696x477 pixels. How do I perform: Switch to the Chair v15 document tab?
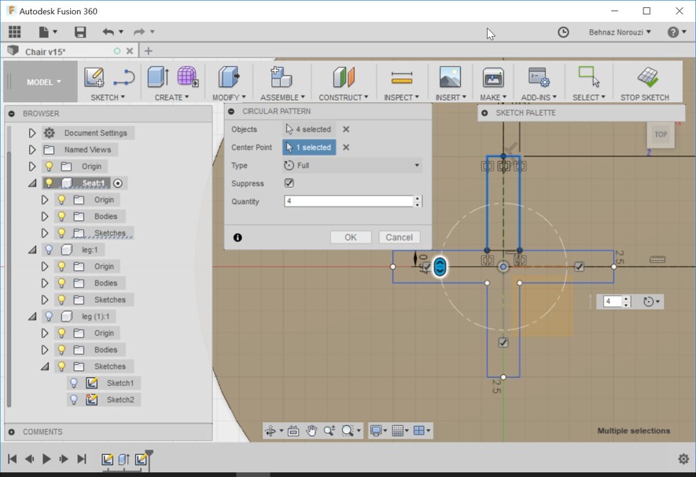point(46,51)
